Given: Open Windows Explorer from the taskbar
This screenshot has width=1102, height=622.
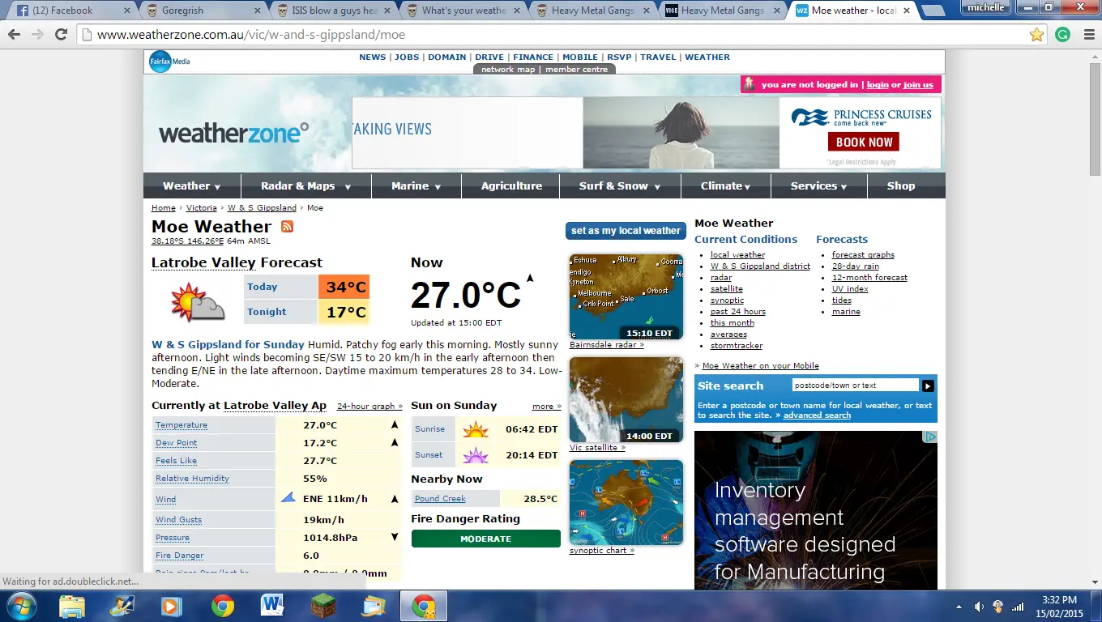Looking at the screenshot, I should [72, 606].
